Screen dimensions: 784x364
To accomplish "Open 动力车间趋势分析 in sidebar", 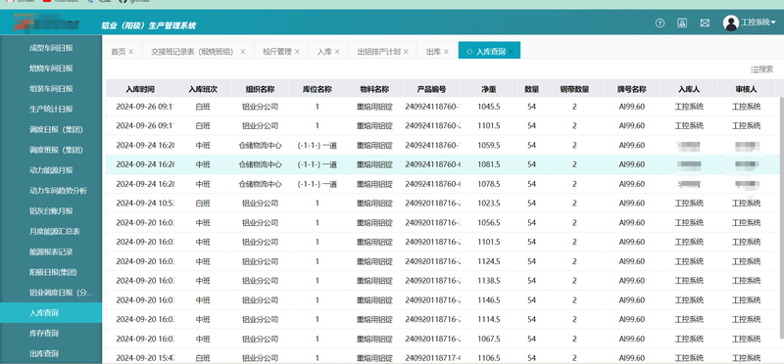I will (51, 191).
